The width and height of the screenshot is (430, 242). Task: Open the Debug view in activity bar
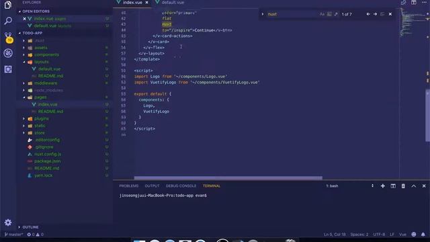click(x=8, y=53)
